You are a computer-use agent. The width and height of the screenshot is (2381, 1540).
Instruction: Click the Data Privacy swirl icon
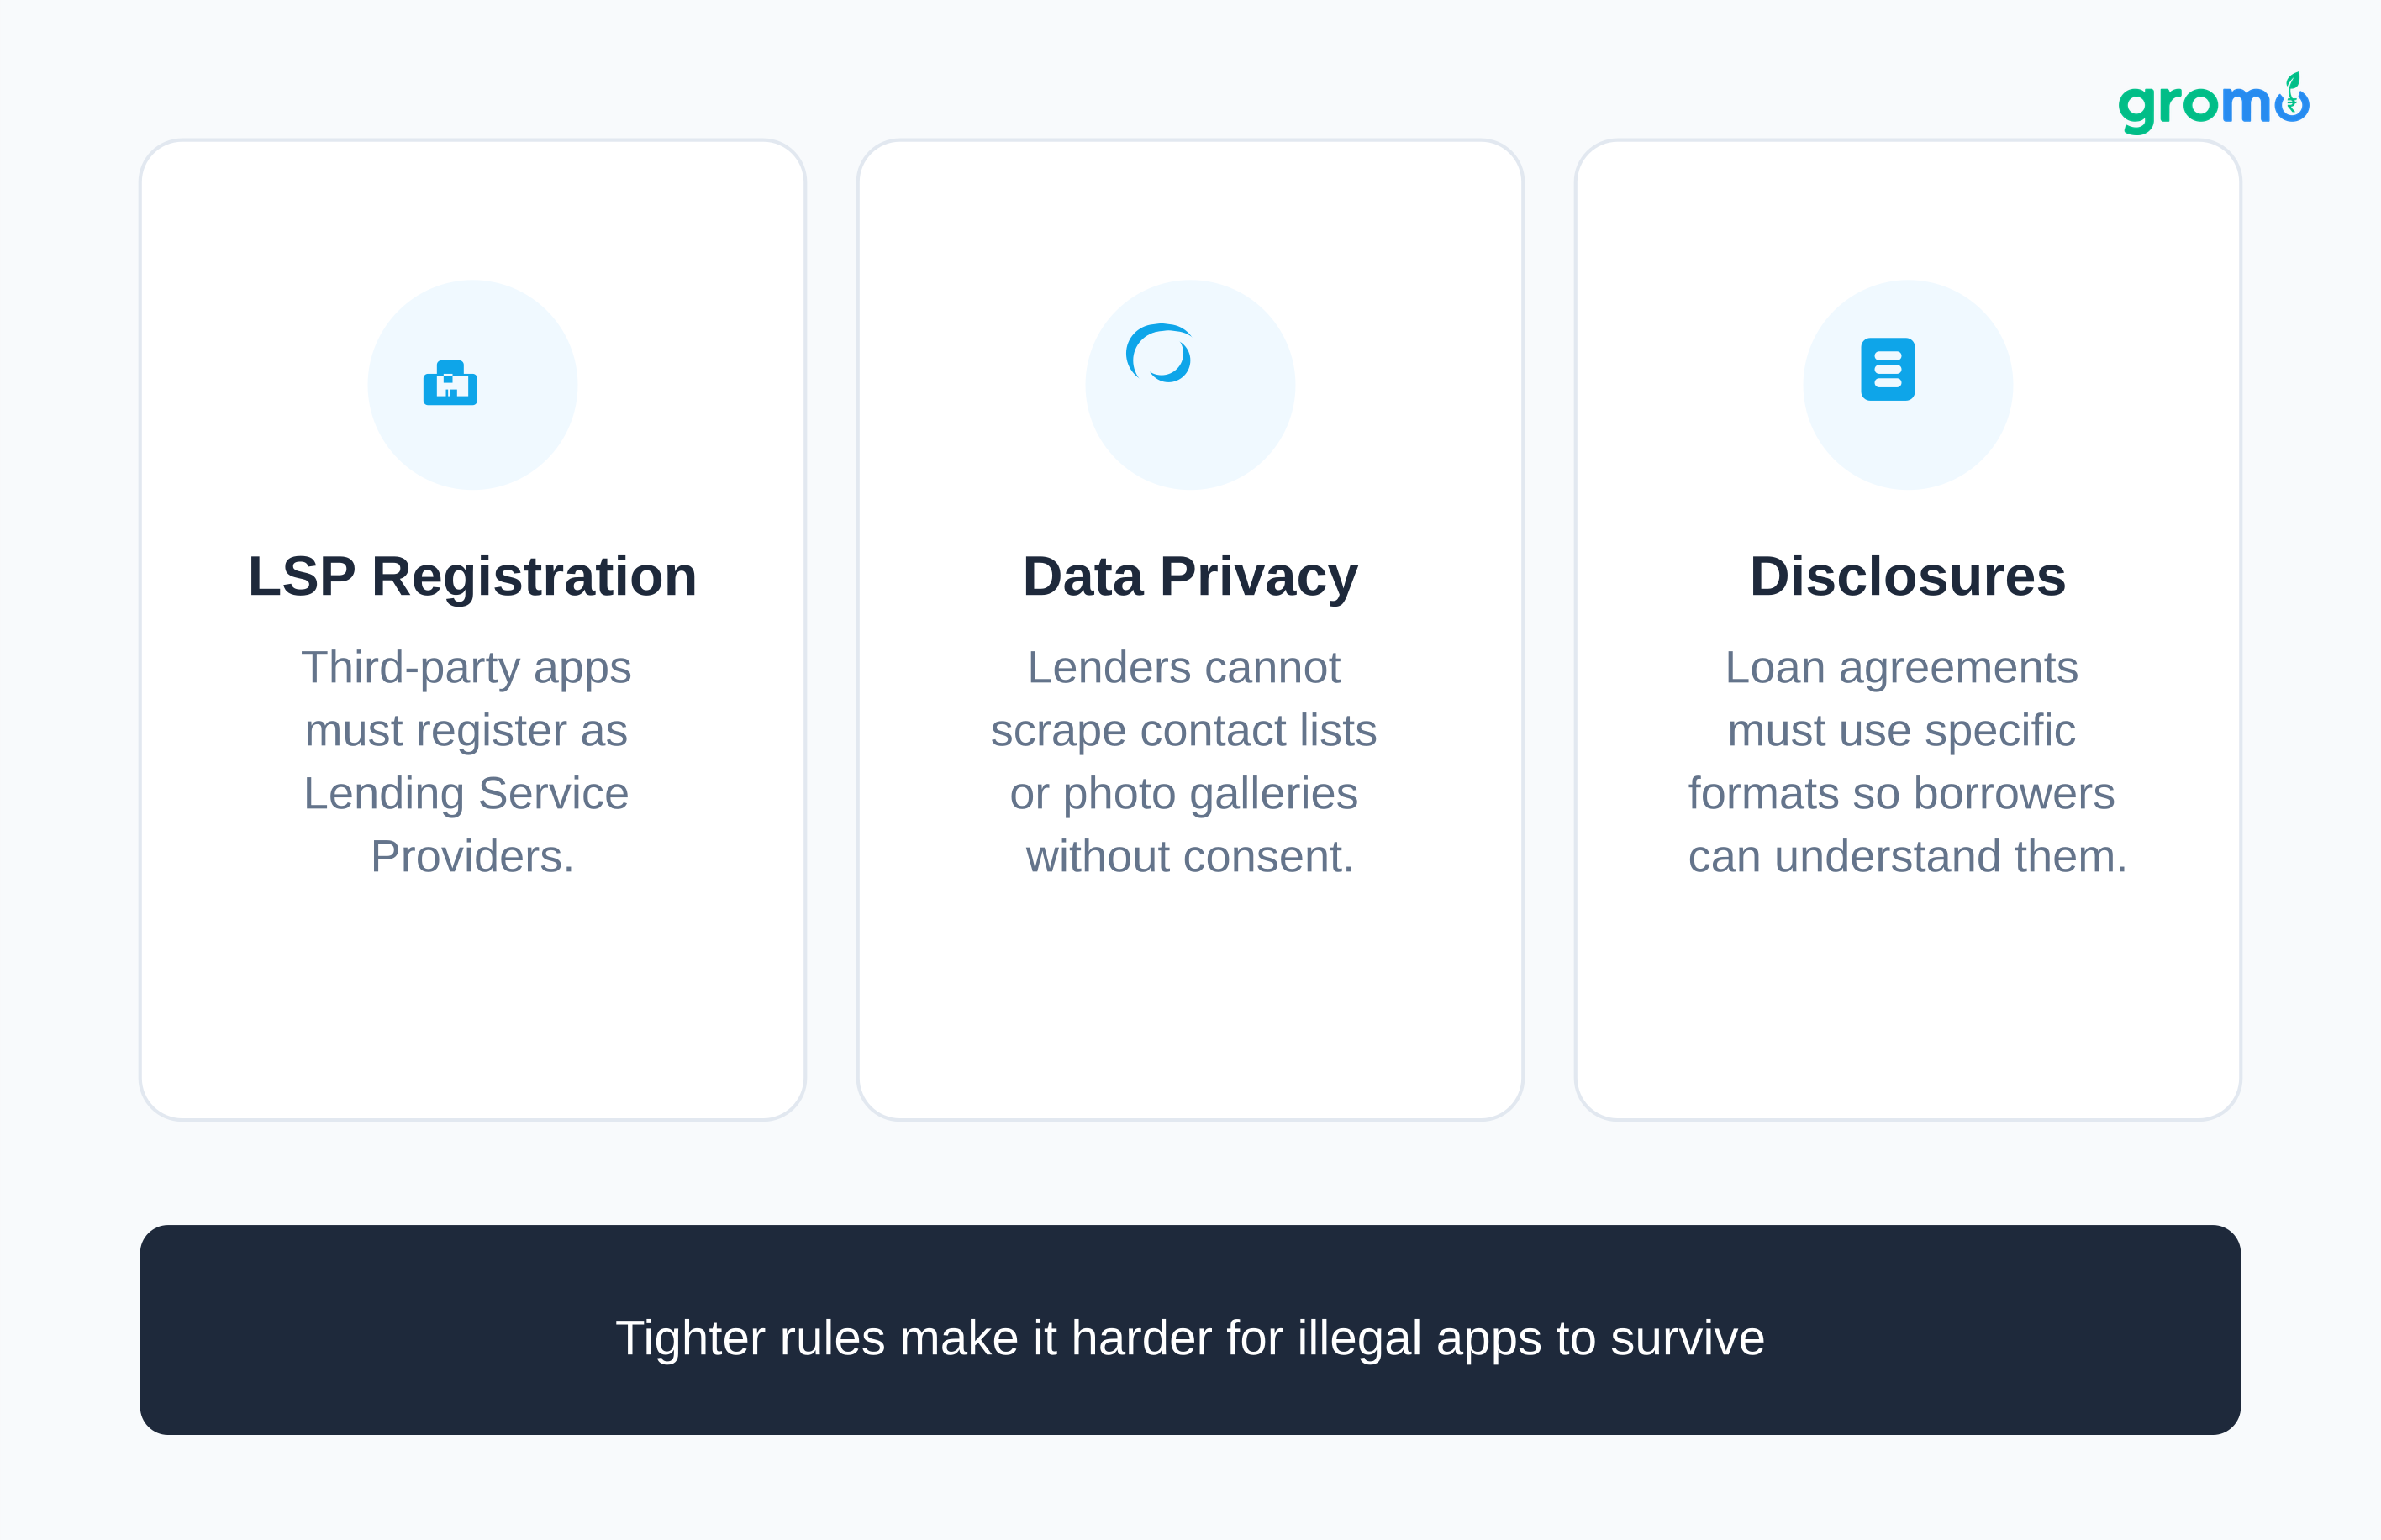coord(1160,353)
